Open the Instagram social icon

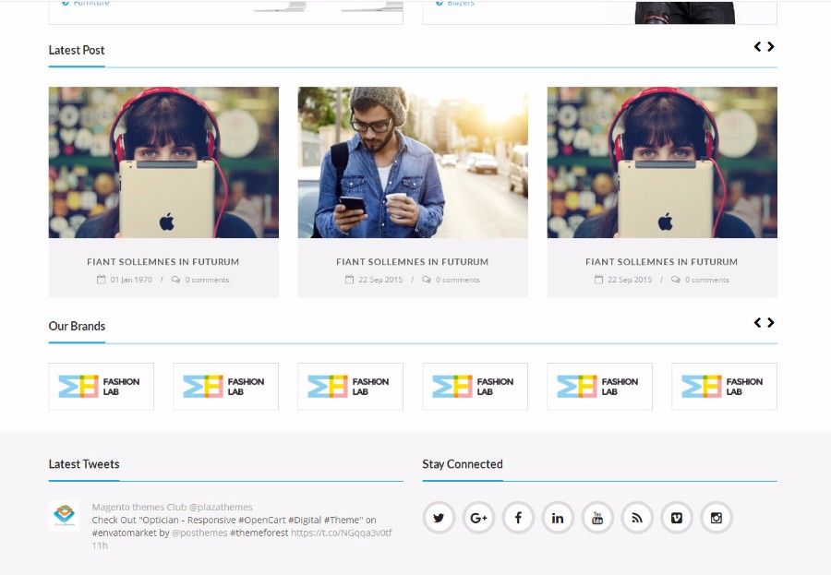coord(717,518)
